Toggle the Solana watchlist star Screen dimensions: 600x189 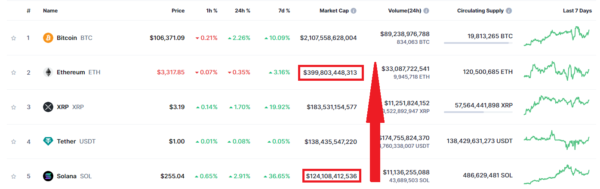[x=13, y=176]
